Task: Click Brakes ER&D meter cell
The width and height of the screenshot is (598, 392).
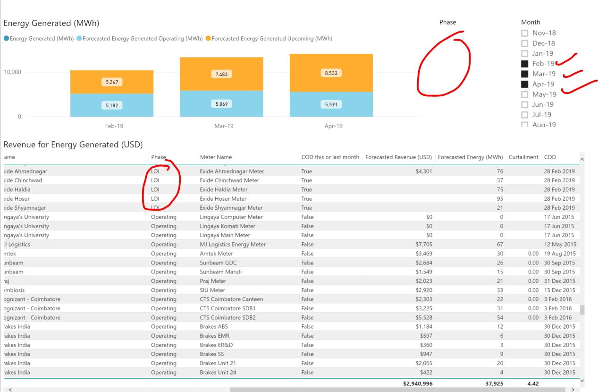Action: point(216,345)
